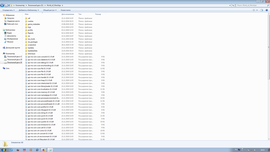Screen dimensions: 270x152
Task: Create a folder with Новая папка
Action: [x=65, y=10]
